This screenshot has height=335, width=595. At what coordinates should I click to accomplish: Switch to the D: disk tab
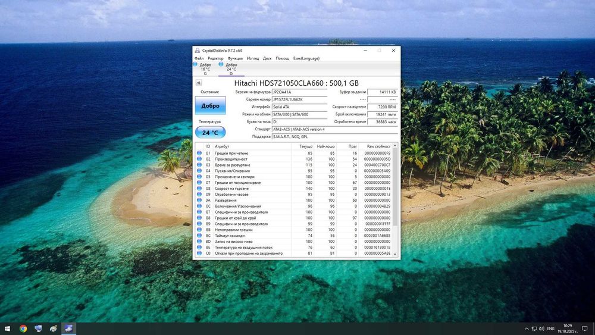click(x=231, y=69)
